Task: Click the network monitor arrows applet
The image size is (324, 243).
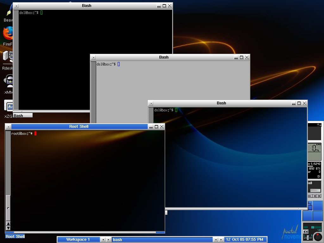Action: coord(315,131)
